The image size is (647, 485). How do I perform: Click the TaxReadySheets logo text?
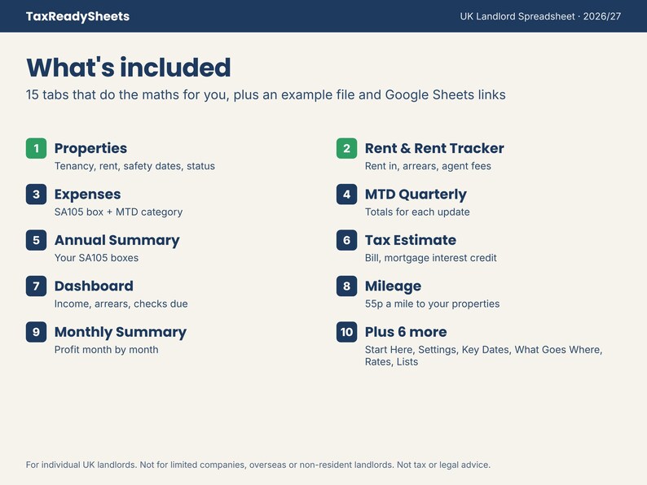[77, 16]
